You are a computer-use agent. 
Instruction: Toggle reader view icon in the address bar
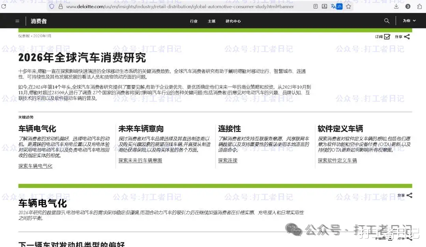[316, 6]
